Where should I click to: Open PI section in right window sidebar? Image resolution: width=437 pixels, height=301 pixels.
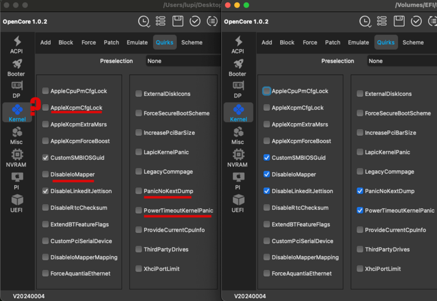(x=238, y=181)
